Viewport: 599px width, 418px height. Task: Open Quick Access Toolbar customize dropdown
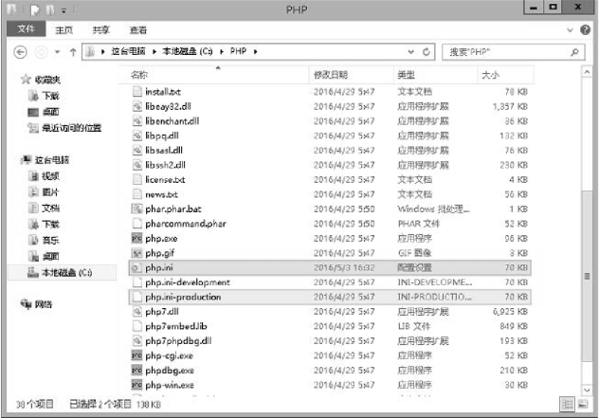pos(64,10)
